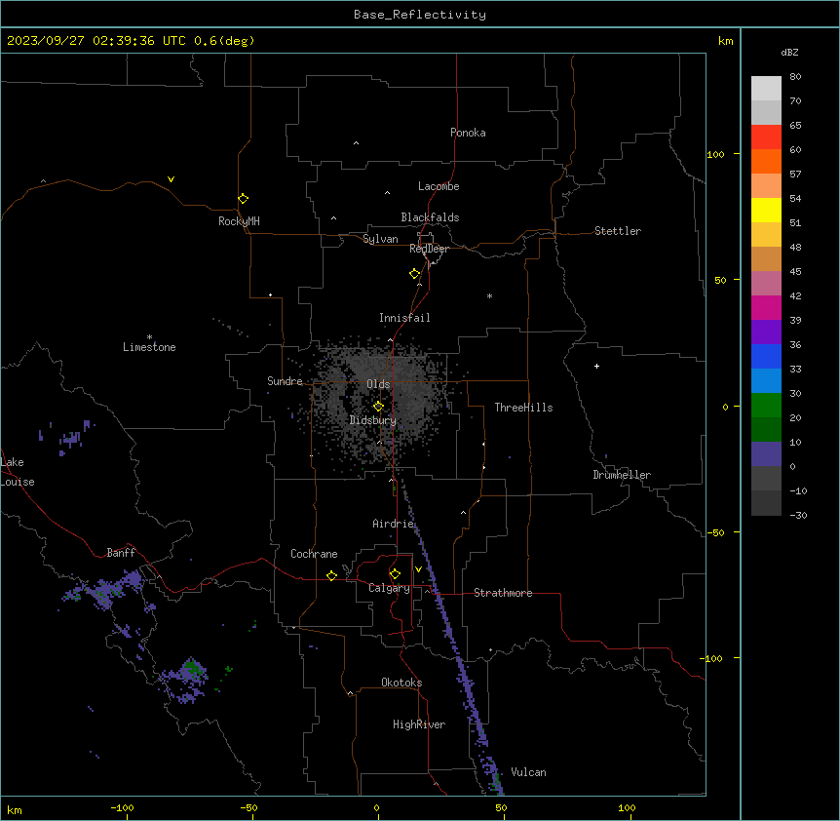Click the Sylvan label

380,239
